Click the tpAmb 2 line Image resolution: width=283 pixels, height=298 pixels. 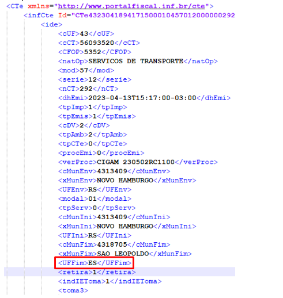pyautogui.click(x=93, y=135)
